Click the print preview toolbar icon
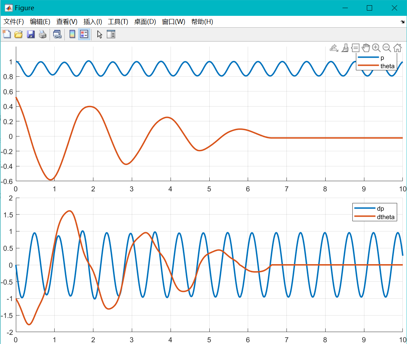This screenshot has height=344, width=407. click(x=57, y=34)
